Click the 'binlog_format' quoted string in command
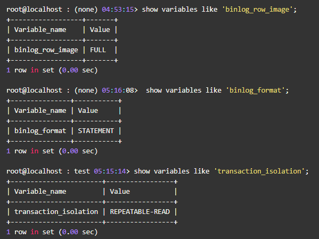 (x=256, y=90)
